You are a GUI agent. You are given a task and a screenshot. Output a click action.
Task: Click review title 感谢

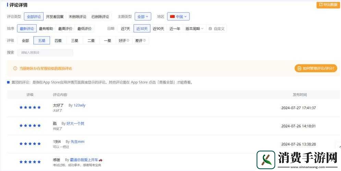pos(56,160)
